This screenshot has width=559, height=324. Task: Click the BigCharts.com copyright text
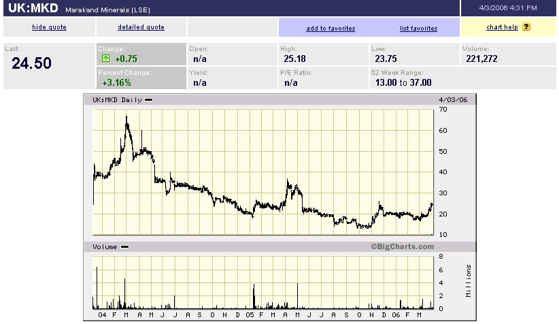(x=402, y=246)
